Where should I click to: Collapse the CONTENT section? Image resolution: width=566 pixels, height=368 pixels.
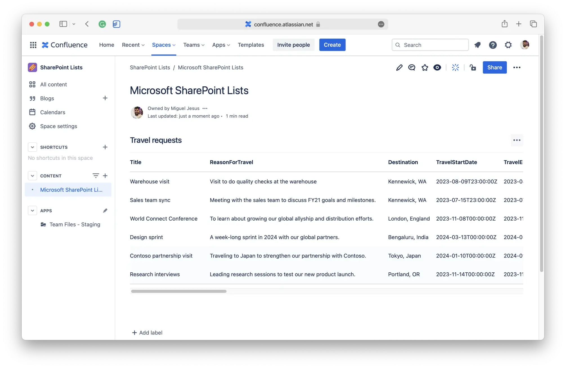[32, 176]
